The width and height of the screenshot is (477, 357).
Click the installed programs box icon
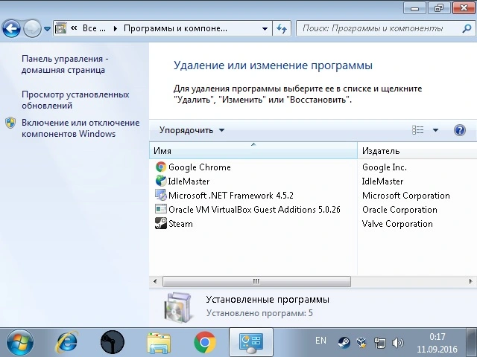tap(178, 307)
